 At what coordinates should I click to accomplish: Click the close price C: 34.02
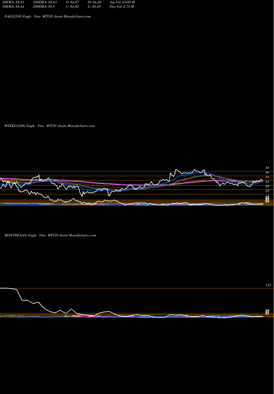72,7
